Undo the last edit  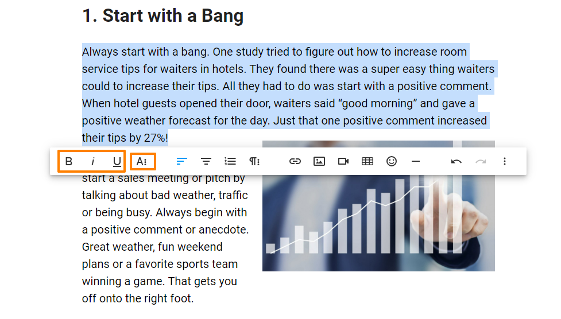pos(456,161)
